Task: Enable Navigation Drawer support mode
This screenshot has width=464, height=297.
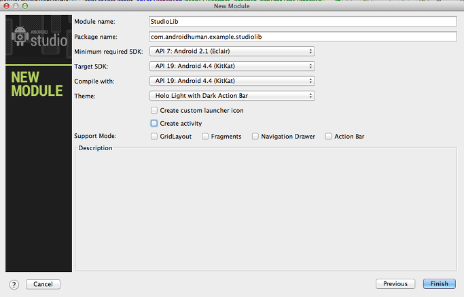Action: click(x=255, y=136)
